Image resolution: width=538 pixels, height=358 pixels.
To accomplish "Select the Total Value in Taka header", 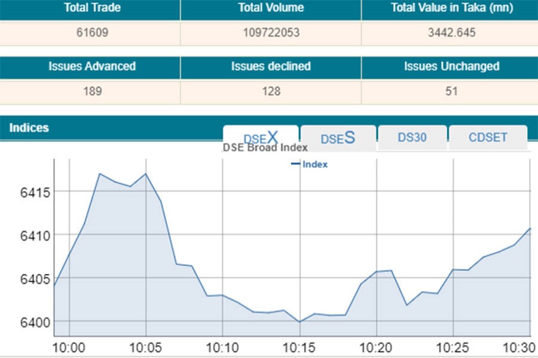I will (x=450, y=8).
